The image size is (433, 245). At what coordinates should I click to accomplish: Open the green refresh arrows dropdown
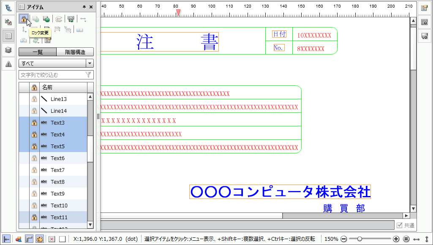(x=36, y=40)
